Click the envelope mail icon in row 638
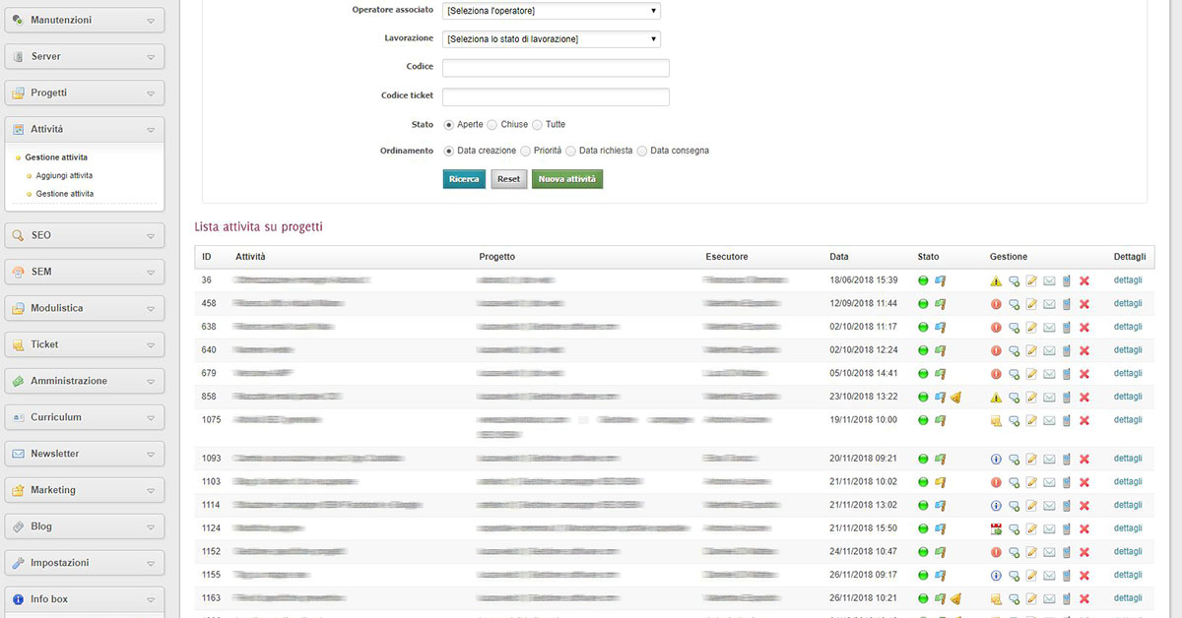The image size is (1182, 618). [x=1049, y=327]
